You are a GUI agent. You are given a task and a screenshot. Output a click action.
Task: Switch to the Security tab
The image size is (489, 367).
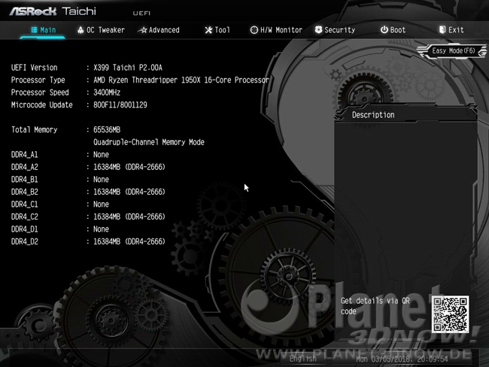pos(335,30)
